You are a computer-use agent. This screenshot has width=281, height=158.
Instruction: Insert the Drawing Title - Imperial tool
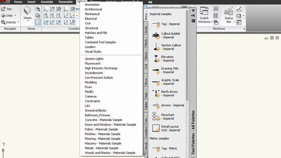166,70
